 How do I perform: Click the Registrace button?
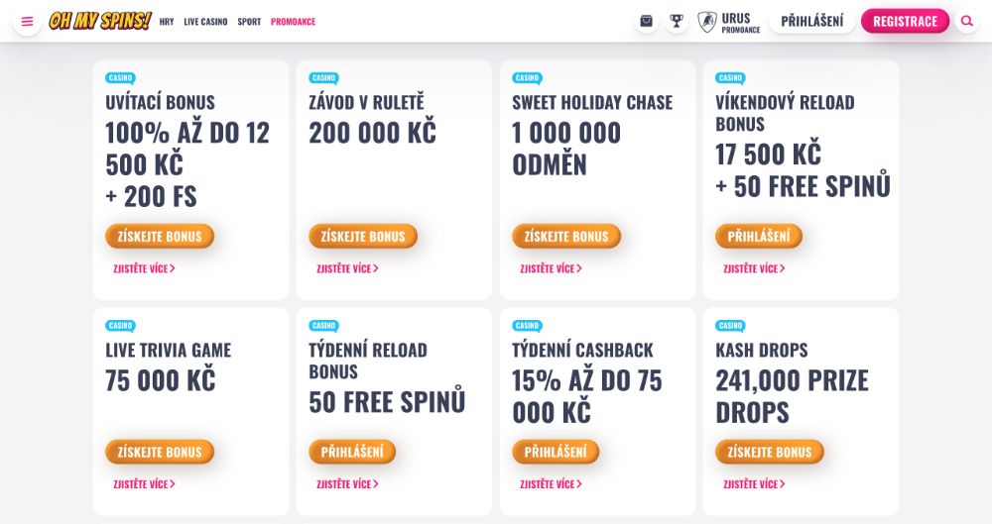905,21
